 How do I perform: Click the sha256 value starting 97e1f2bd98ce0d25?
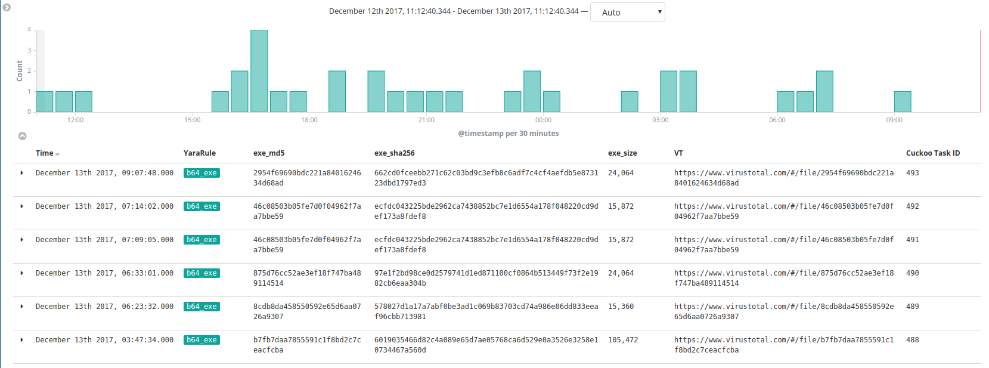click(x=486, y=278)
